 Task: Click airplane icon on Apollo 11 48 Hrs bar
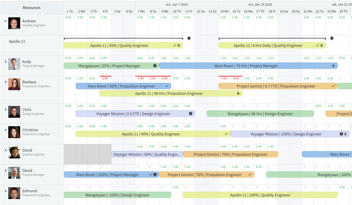click(238, 93)
